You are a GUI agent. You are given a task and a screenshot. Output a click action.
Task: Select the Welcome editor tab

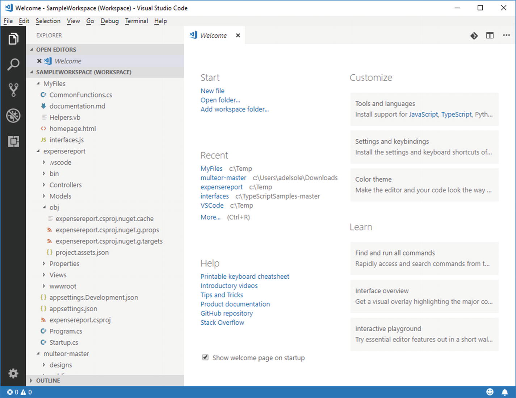click(x=214, y=36)
